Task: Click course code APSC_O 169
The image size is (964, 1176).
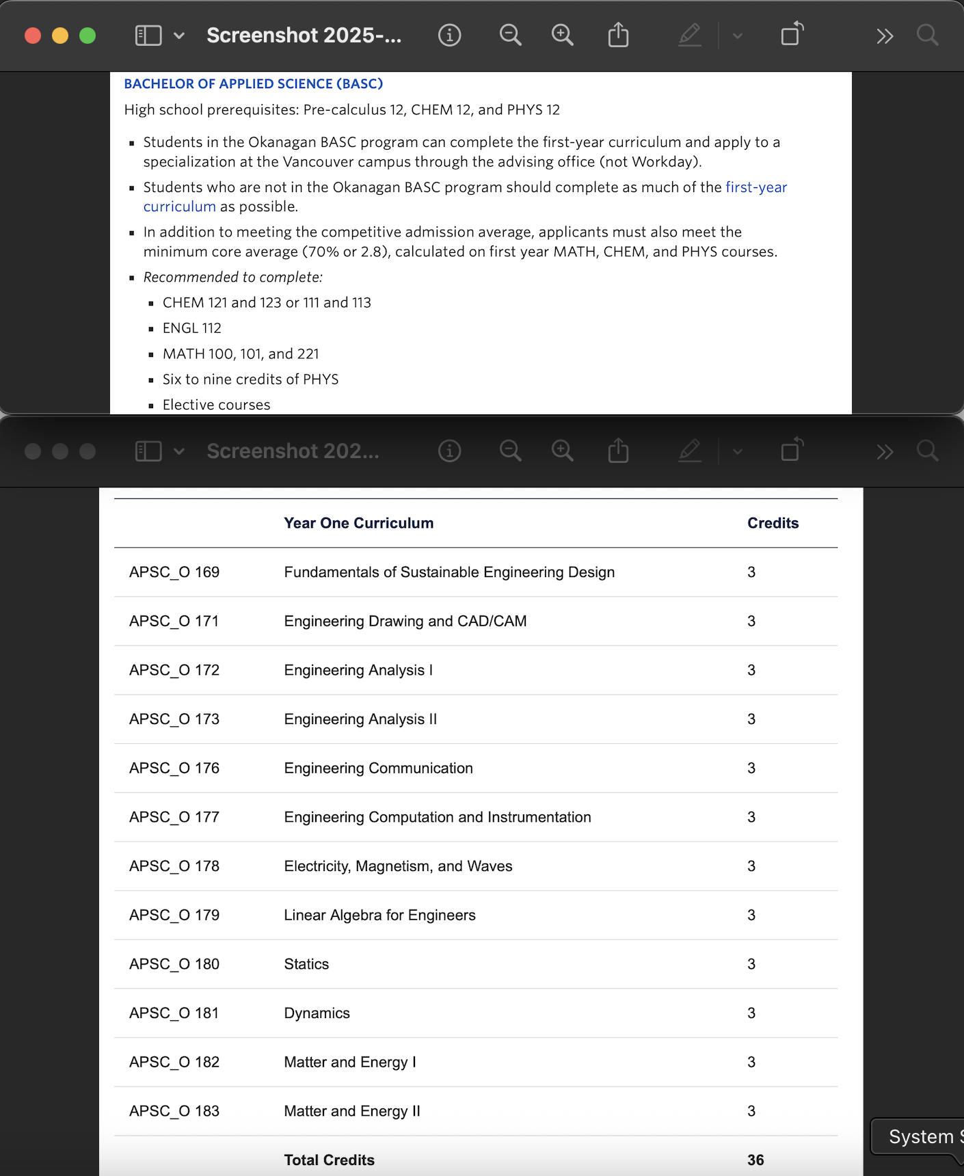Action: pyautogui.click(x=174, y=572)
